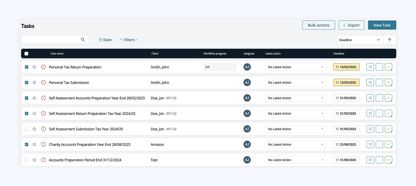Image resolution: width=416 pixels, height=186 pixels.
Task: Click the Deadline column header
Action: 339,53
